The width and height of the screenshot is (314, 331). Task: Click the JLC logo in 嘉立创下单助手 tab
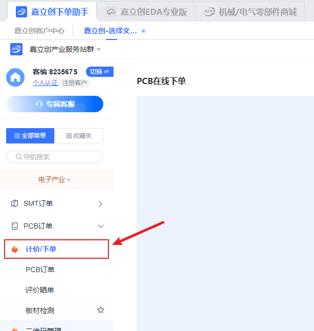[x=21, y=12]
